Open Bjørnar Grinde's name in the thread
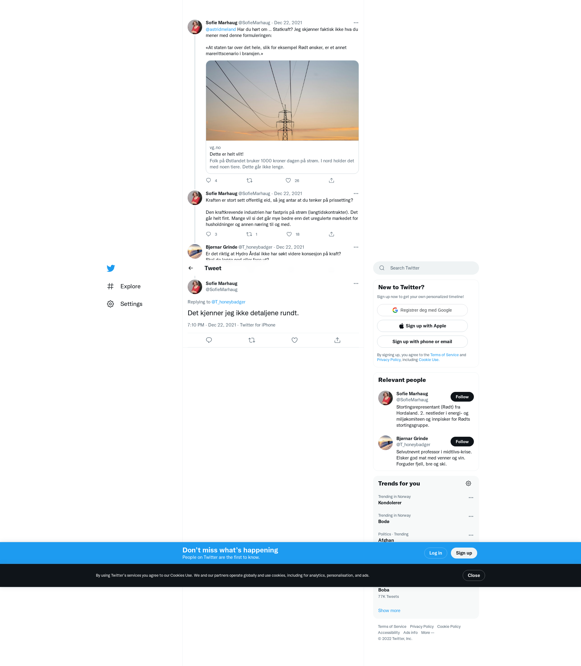 point(222,247)
